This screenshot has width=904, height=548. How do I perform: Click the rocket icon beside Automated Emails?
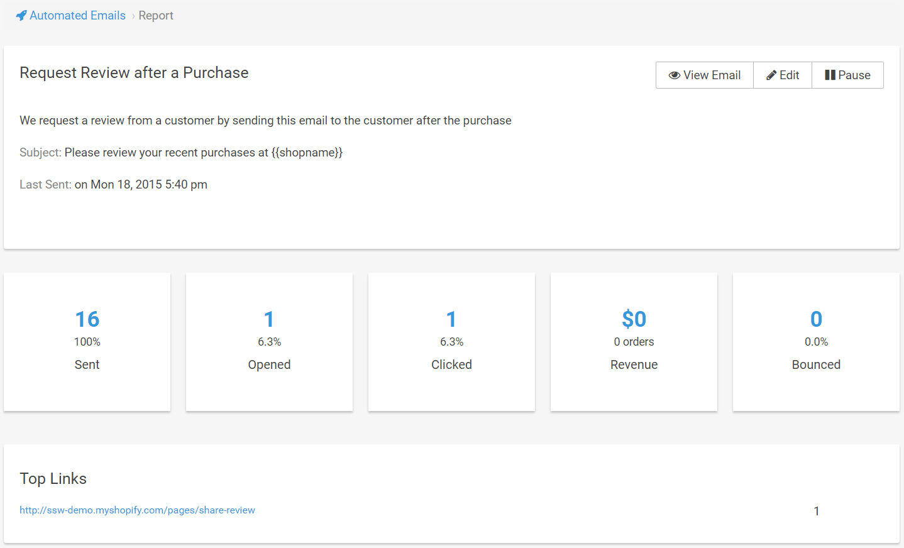[21, 16]
